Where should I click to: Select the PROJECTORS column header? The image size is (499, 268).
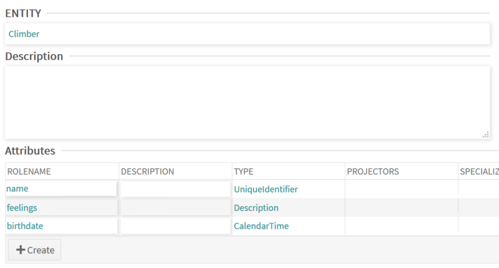[x=373, y=171]
